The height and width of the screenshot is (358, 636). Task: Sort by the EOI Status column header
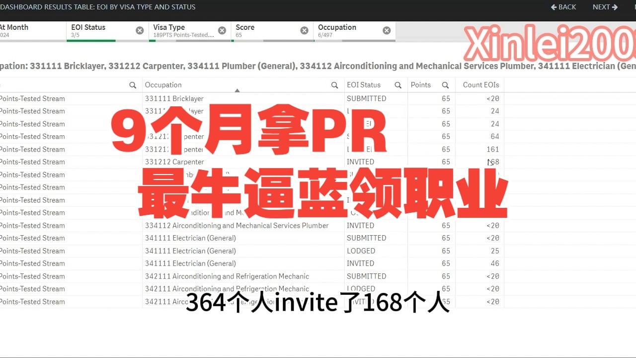pyautogui.click(x=364, y=85)
